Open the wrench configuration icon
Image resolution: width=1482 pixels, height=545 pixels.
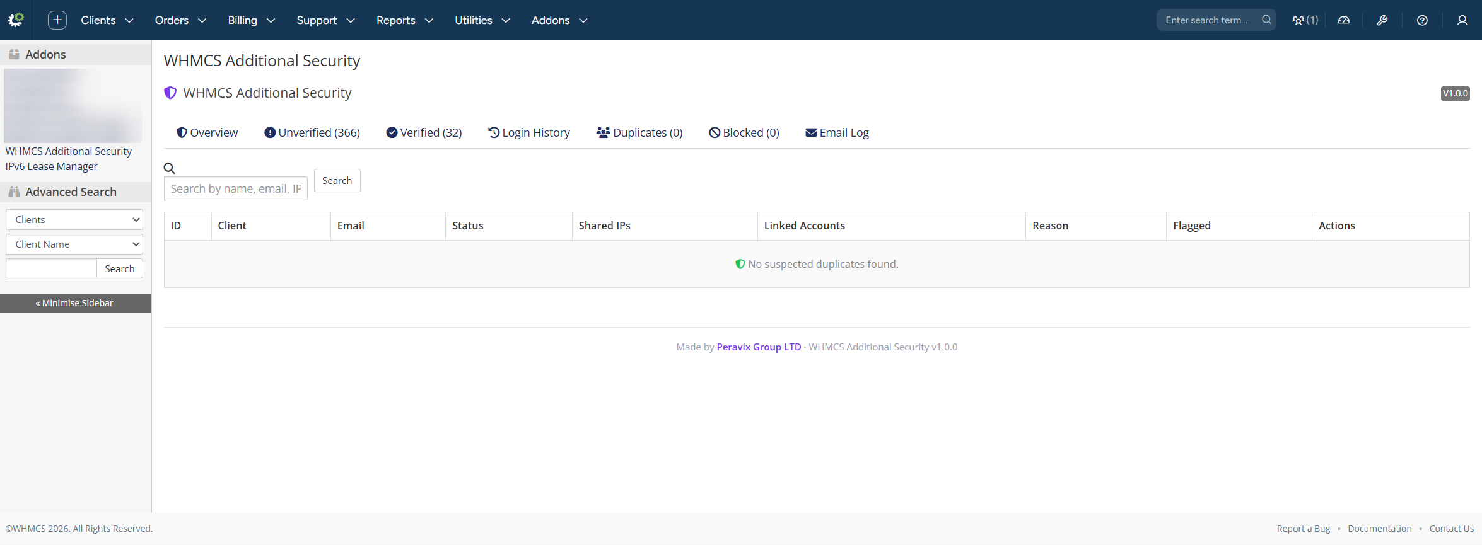coord(1382,20)
